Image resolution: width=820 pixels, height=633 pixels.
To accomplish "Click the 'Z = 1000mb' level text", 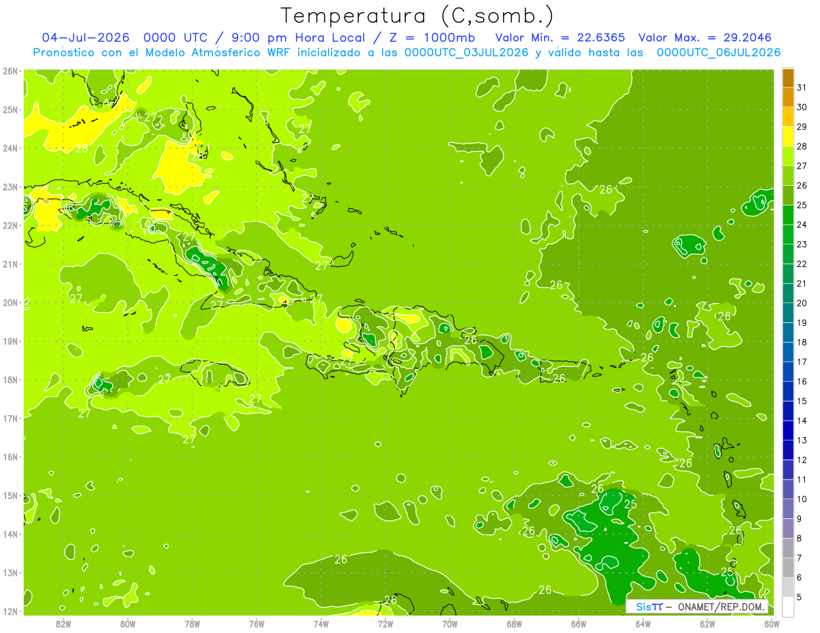I will click(x=432, y=38).
